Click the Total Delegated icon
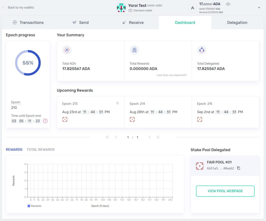The width and height of the screenshot is (266, 221). click(x=202, y=50)
